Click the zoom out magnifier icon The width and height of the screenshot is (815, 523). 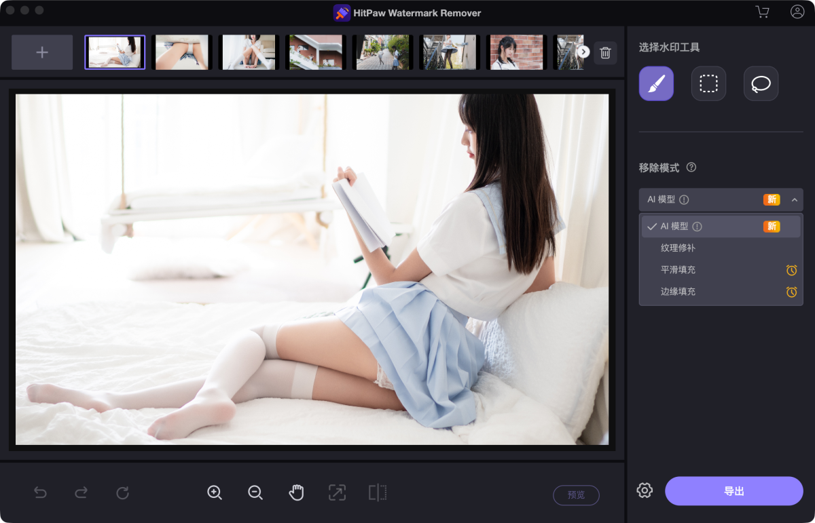coord(255,492)
